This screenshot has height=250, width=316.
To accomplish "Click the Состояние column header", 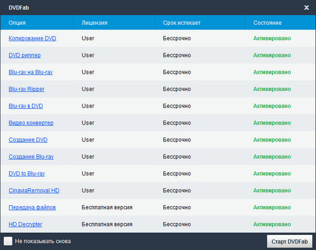I will [267, 23].
